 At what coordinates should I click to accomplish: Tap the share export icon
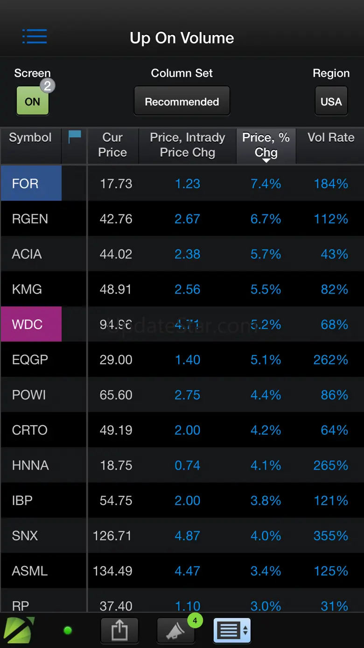click(x=119, y=631)
